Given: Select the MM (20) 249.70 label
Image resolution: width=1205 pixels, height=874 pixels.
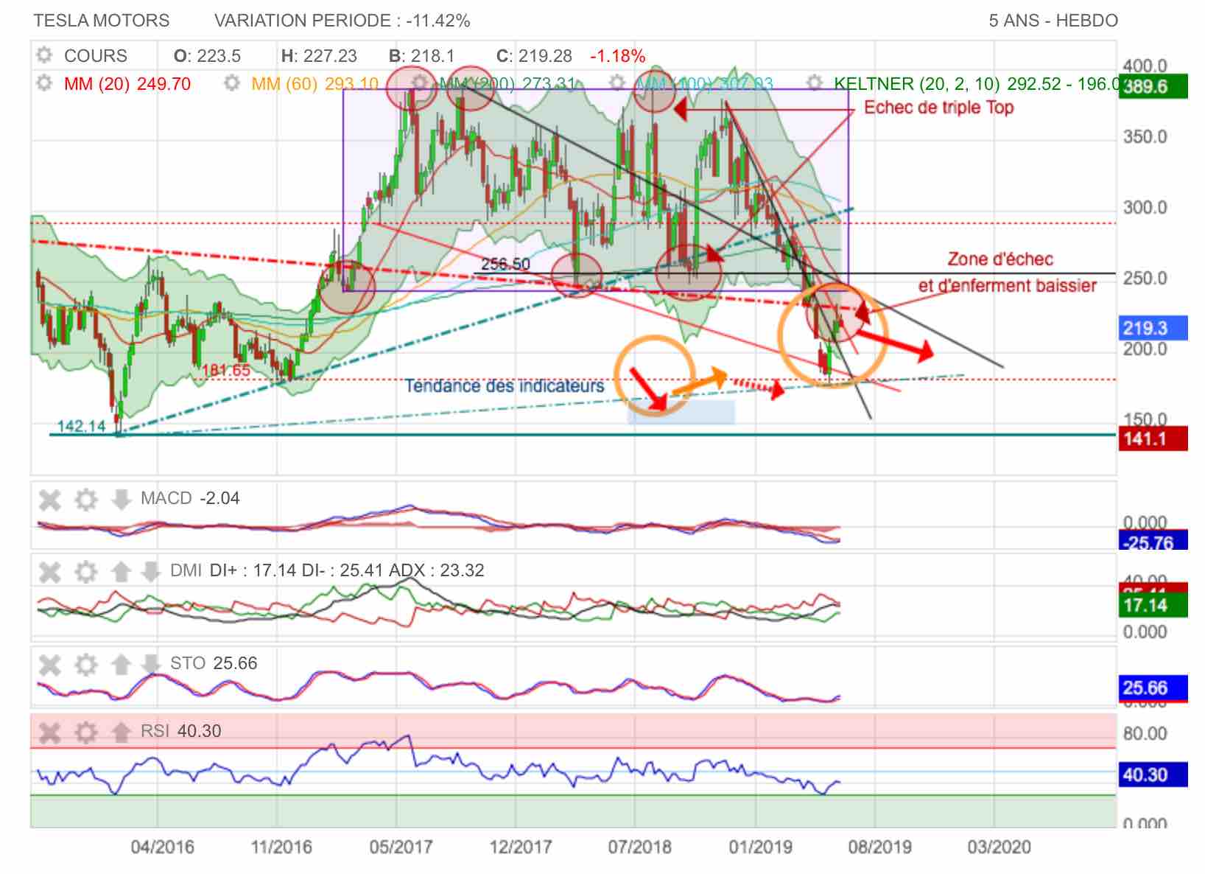Looking at the screenshot, I should 127,84.
